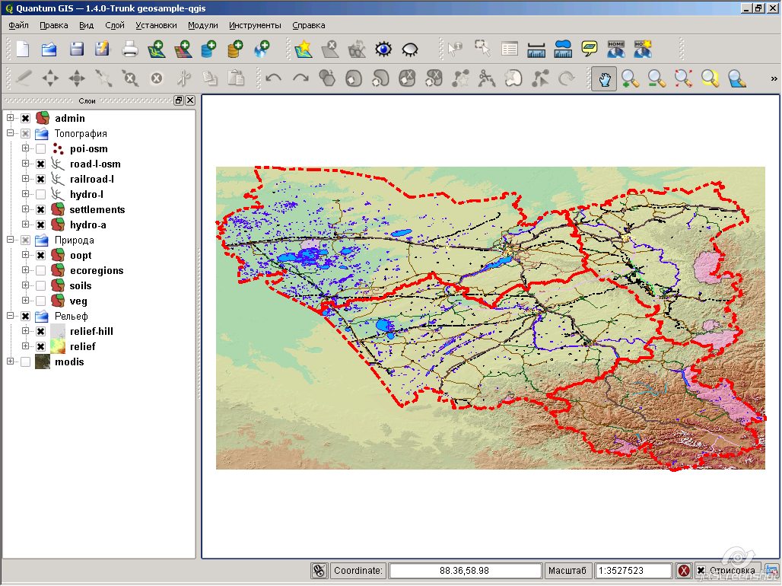Viewport: 782px width, 586px height.
Task: Paste features using the clipboard icon
Action: click(x=237, y=78)
